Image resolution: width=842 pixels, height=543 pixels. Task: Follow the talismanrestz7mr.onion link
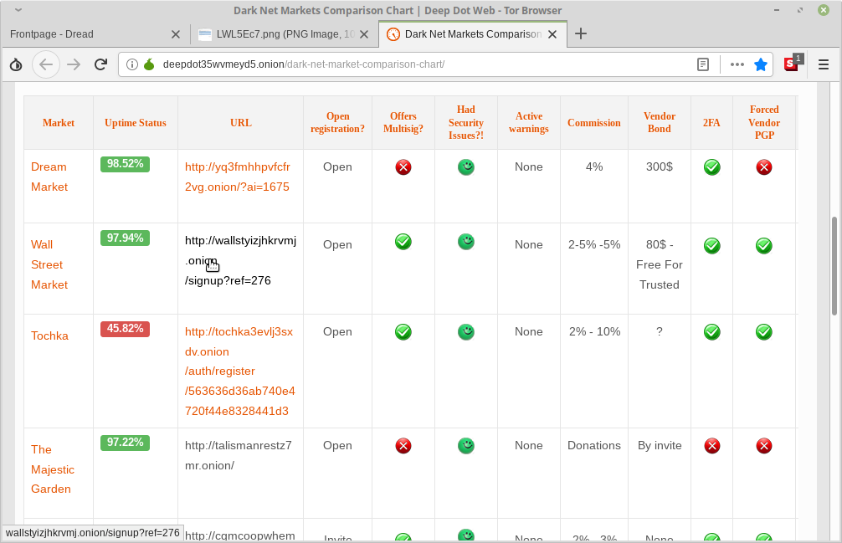click(x=238, y=455)
